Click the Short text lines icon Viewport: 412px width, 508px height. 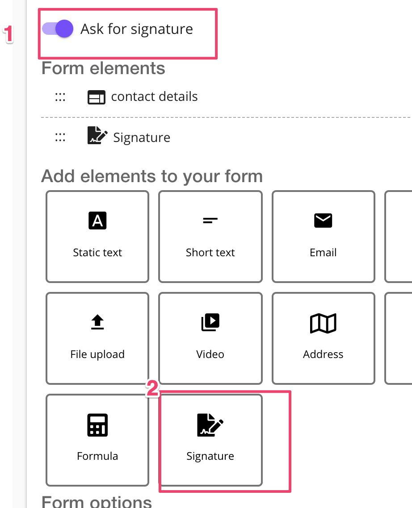pyautogui.click(x=210, y=221)
